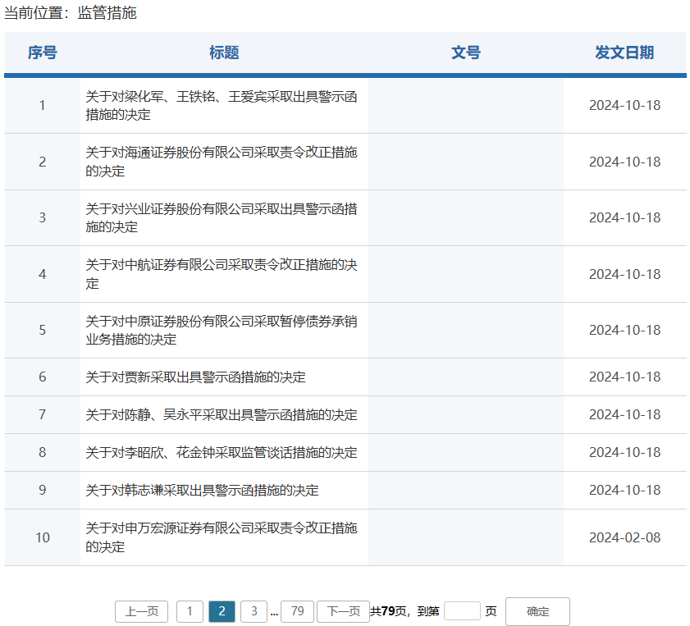Click the page number input box
The image size is (690, 626).
[x=462, y=610]
